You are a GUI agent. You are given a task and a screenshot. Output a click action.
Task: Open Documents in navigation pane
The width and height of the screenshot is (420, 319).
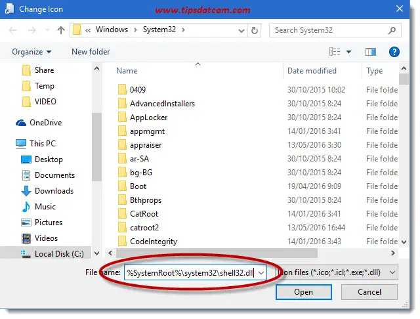[48, 175]
